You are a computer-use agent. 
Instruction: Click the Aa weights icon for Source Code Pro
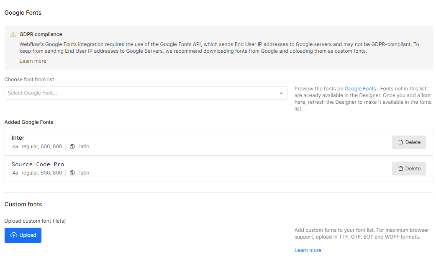point(15,173)
